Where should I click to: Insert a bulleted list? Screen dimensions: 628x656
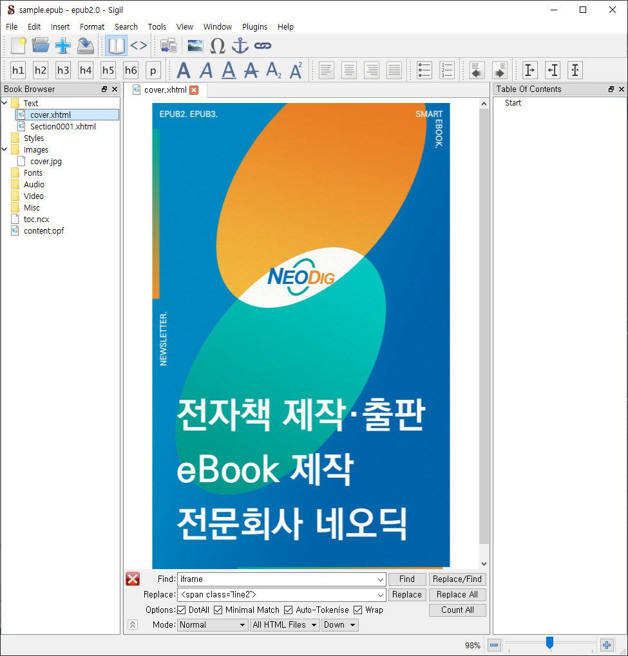(x=424, y=70)
